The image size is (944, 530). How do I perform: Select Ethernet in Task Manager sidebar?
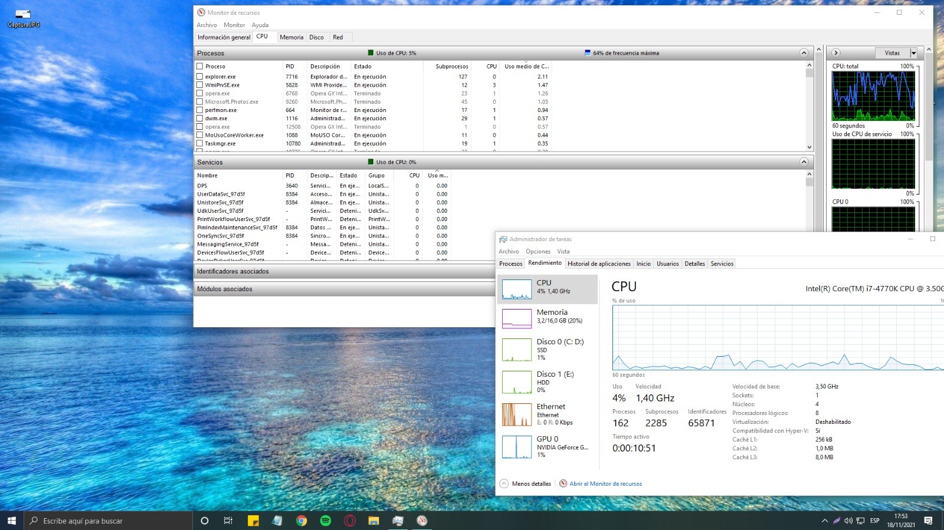click(548, 414)
